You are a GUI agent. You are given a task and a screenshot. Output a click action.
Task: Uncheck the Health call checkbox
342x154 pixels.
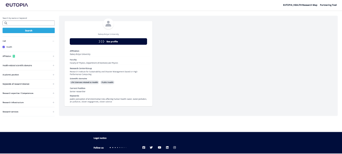pyautogui.click(x=4, y=47)
